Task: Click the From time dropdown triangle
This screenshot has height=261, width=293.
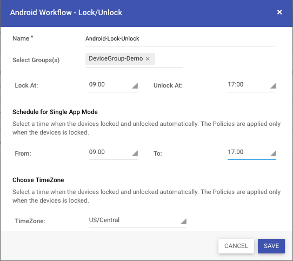Action: point(135,153)
